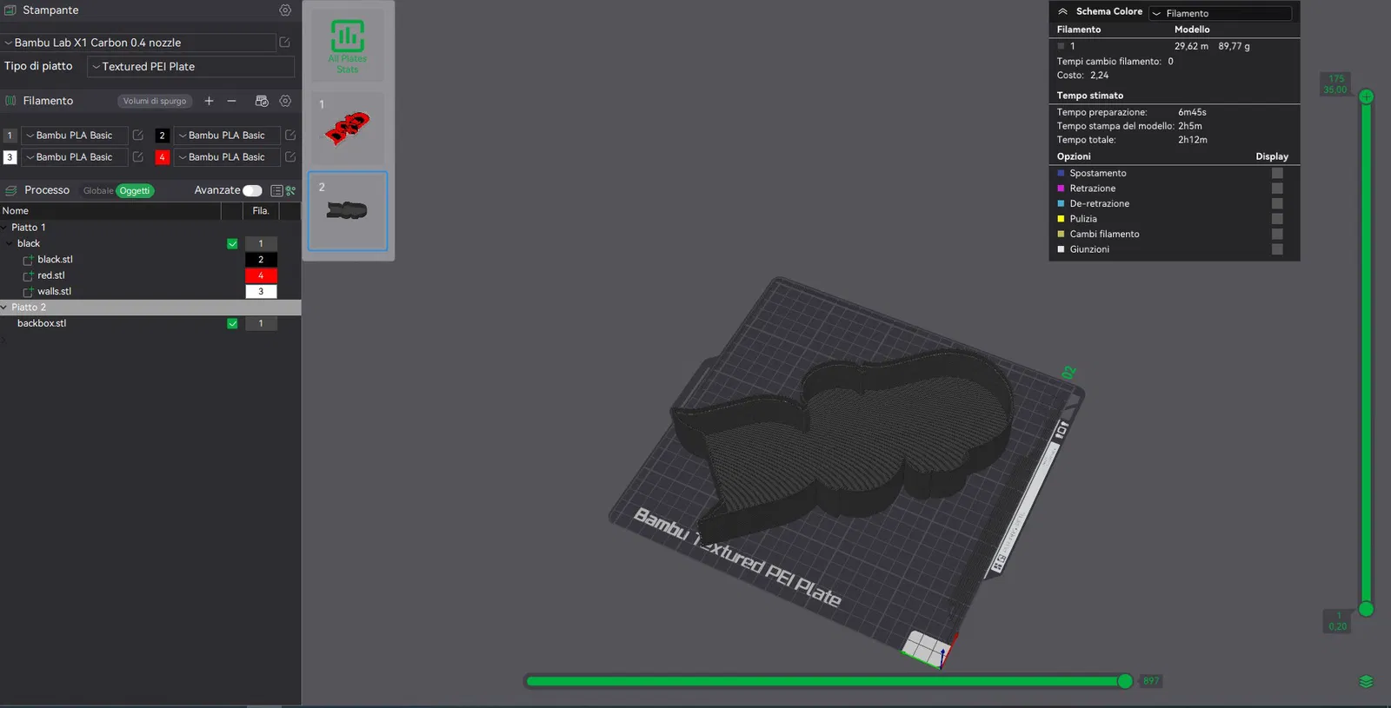Edit the preset of filament 2

tap(290, 136)
